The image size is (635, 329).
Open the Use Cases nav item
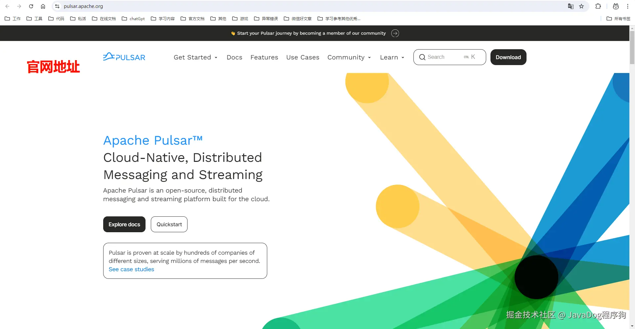click(x=303, y=57)
